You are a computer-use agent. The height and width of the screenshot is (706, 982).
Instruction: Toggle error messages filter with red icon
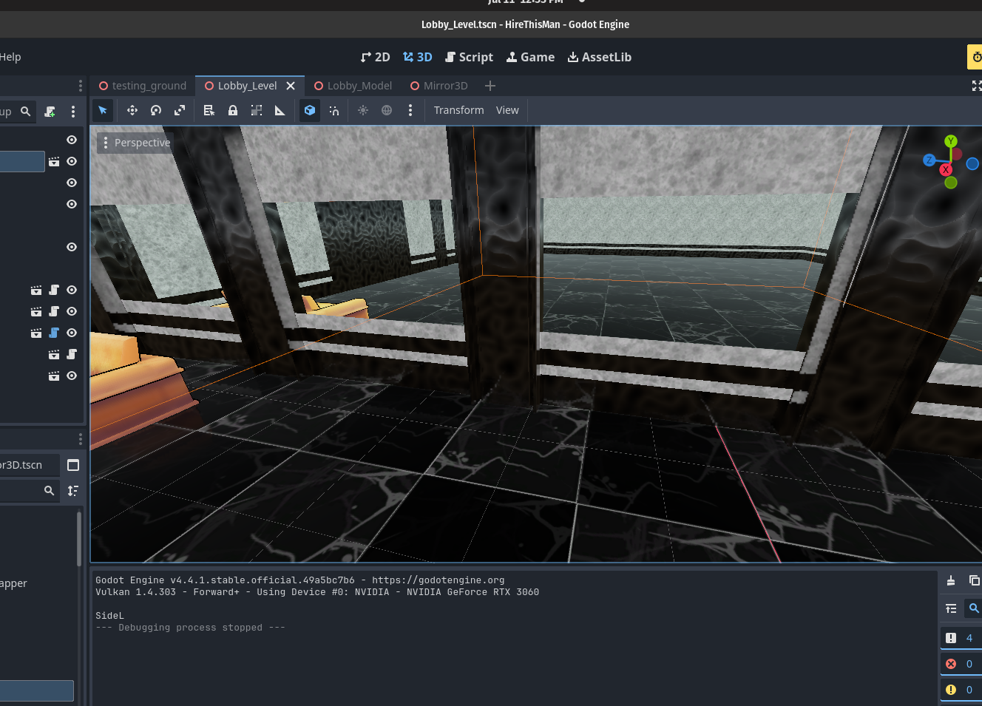[x=961, y=664]
